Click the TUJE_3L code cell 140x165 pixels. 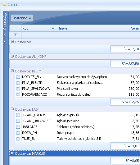38,139
